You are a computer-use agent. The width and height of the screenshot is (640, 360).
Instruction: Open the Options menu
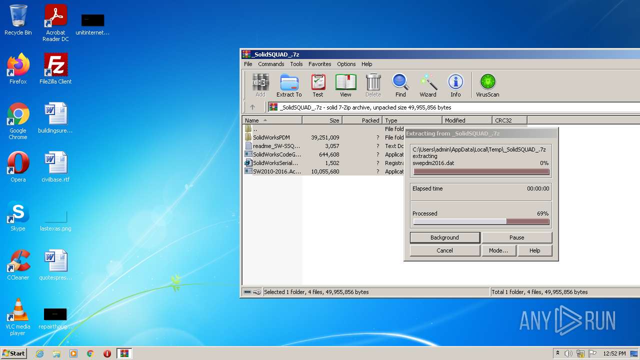[346, 64]
